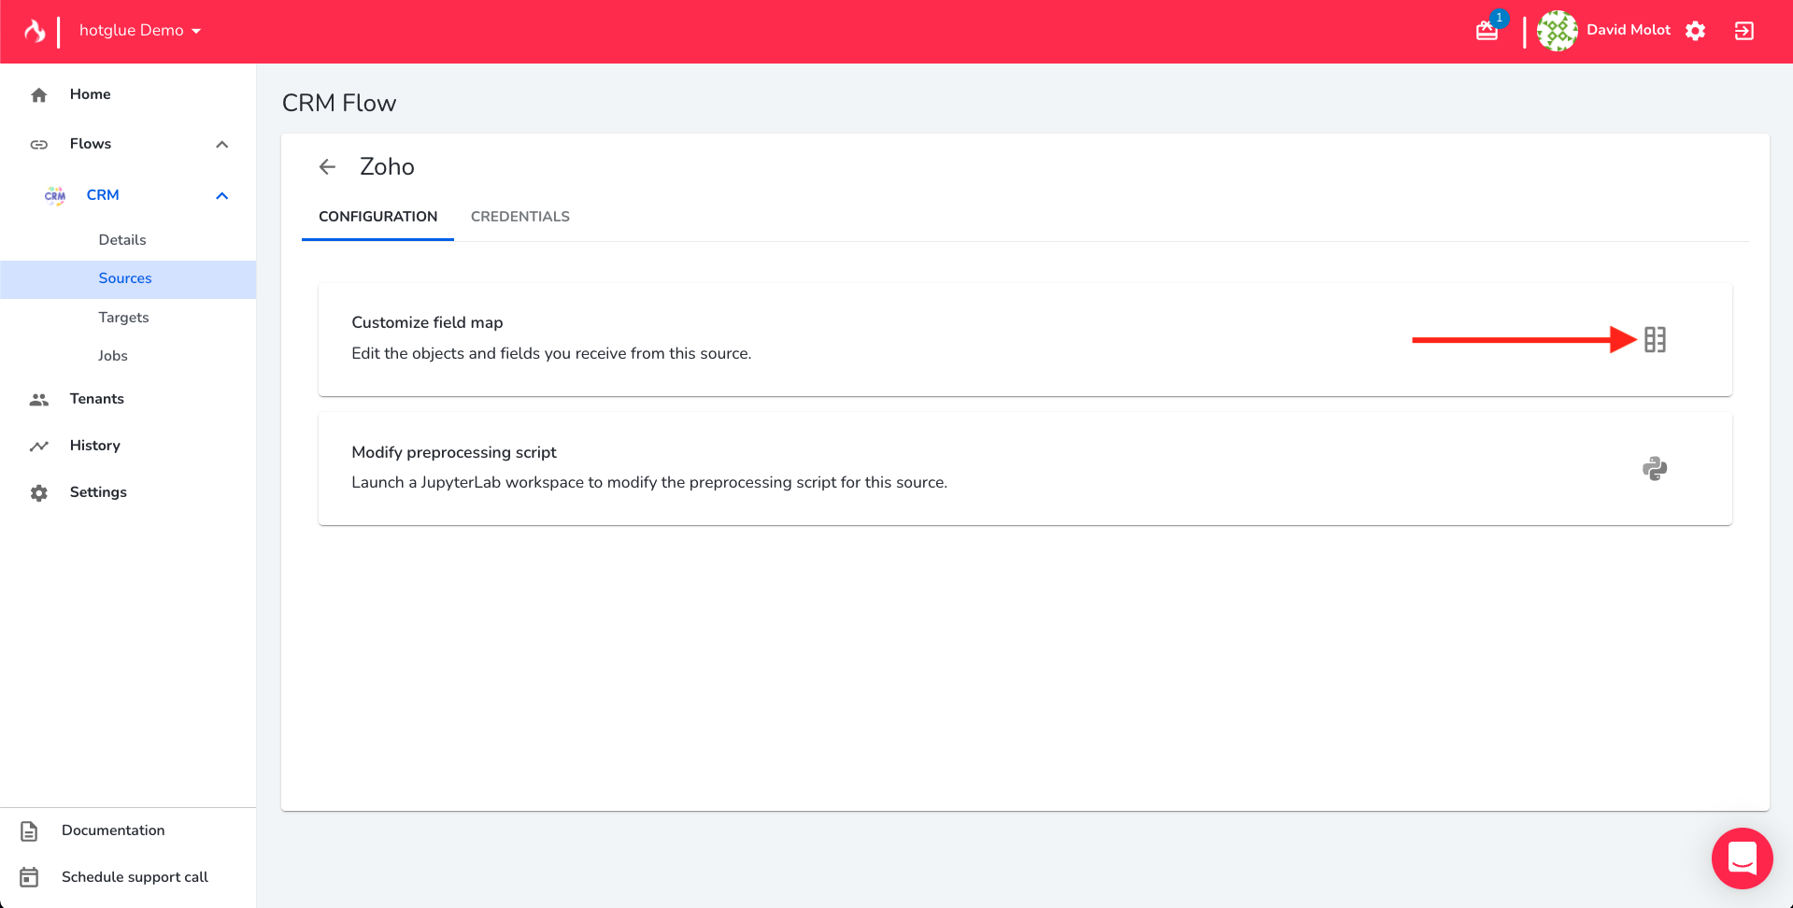Open Settings from the sidebar
This screenshot has height=908, width=1793.
coord(98,492)
